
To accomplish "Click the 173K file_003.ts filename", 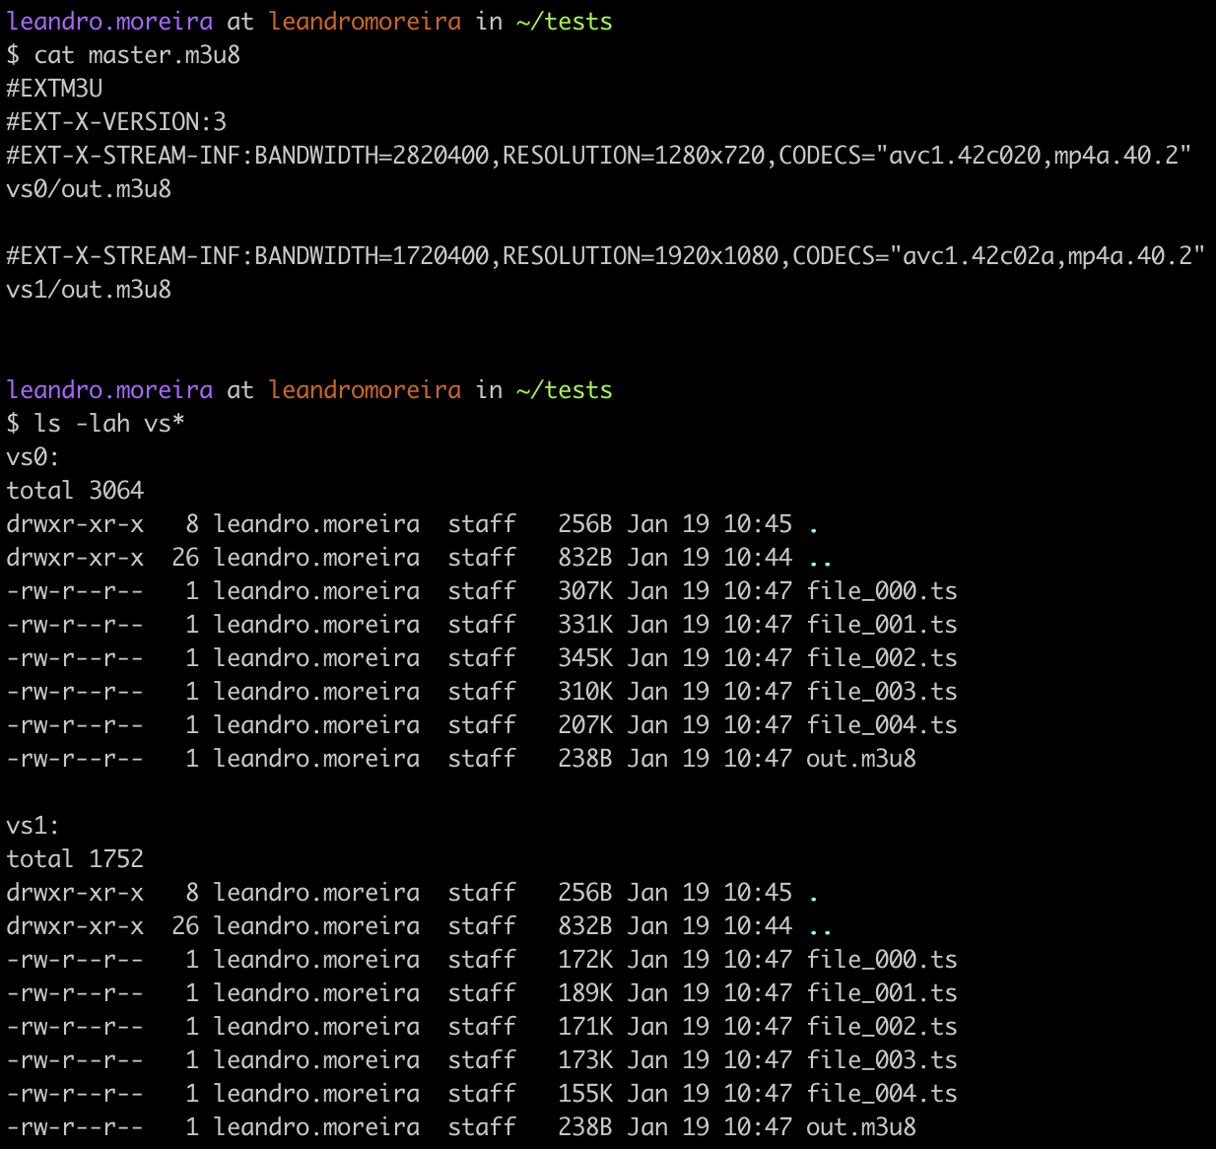I will pyautogui.click(x=881, y=1060).
